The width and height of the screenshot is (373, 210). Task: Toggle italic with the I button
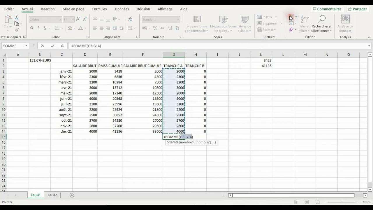coord(38,28)
